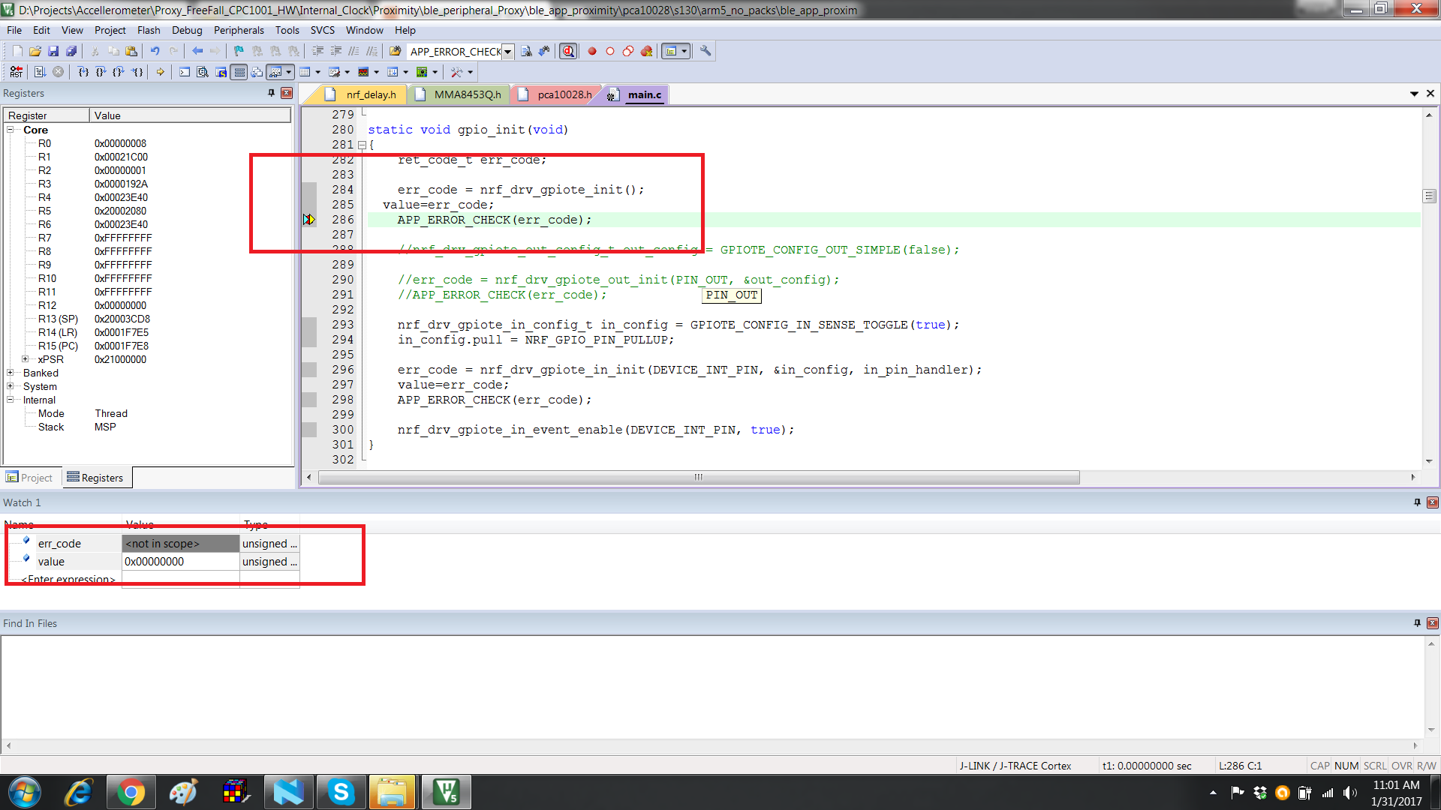Open the Flash menu

coord(149,30)
